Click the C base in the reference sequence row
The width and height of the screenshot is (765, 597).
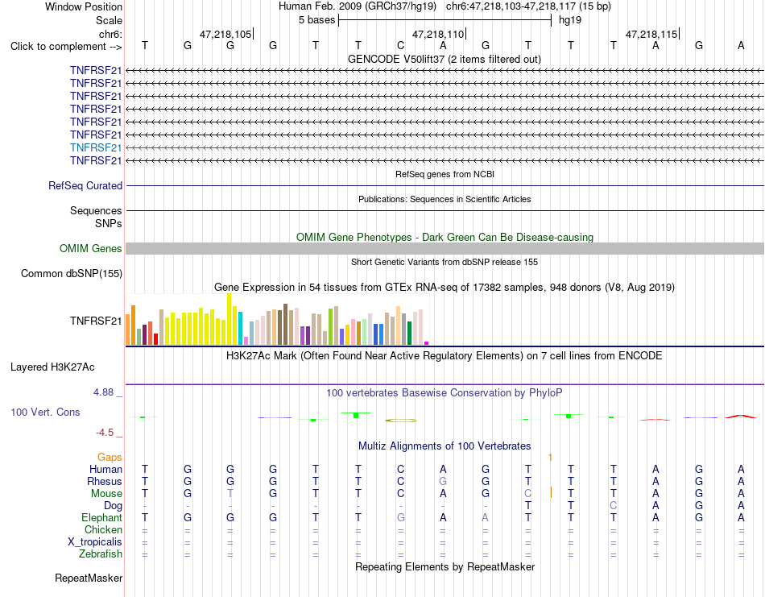click(400, 46)
